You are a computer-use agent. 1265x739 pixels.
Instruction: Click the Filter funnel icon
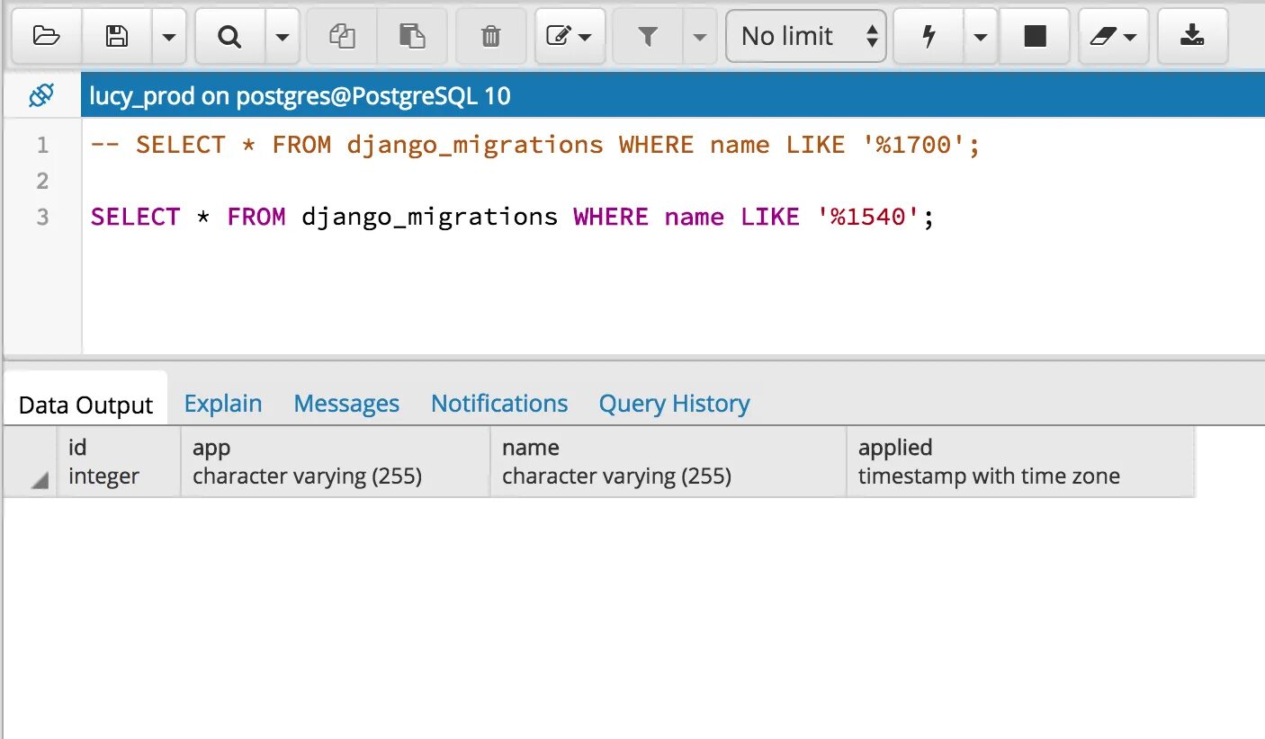click(648, 36)
